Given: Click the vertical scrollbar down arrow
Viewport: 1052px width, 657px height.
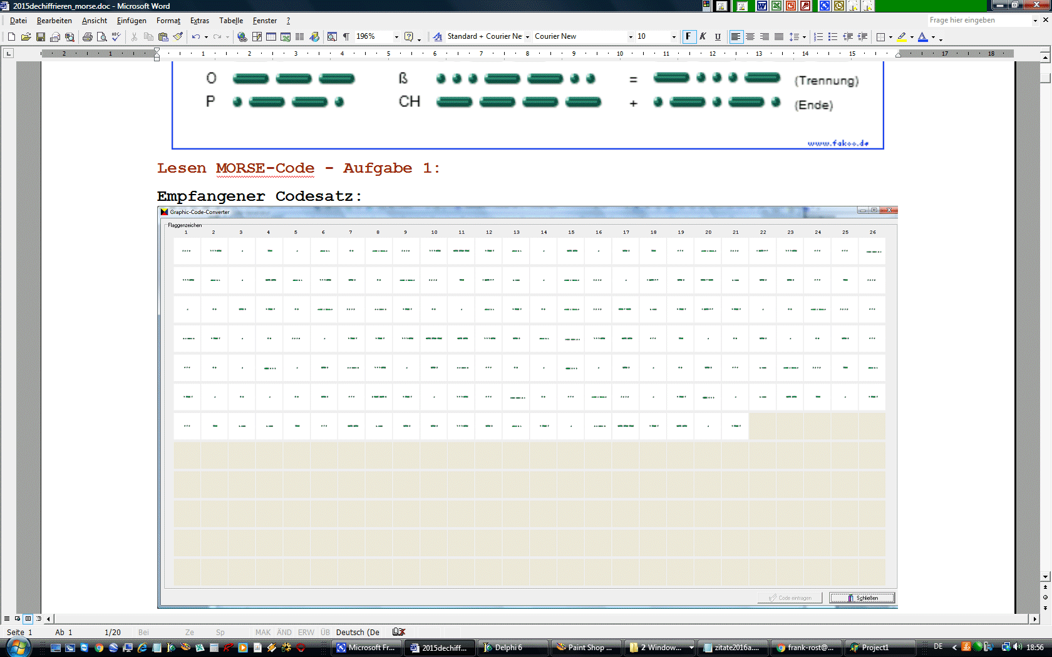Looking at the screenshot, I should [1045, 576].
